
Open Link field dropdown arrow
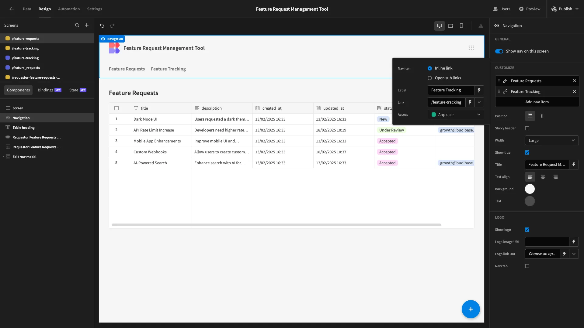pos(479,102)
